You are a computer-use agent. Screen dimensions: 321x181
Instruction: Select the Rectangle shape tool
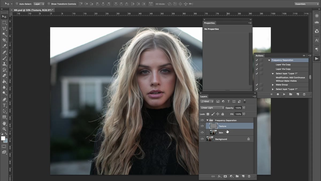tap(4, 117)
